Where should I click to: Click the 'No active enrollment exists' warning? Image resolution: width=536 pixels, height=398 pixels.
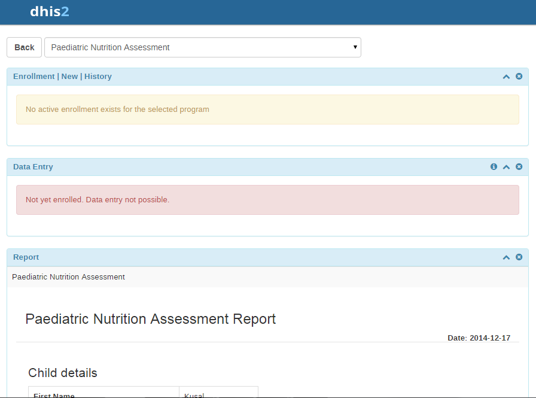tap(117, 110)
